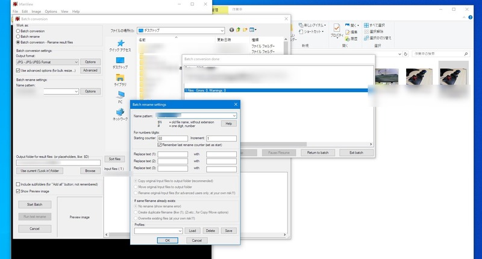Viewport: 482px width, 259px height.
Task: Select the Batch rename radio button
Action: [x=18, y=37]
